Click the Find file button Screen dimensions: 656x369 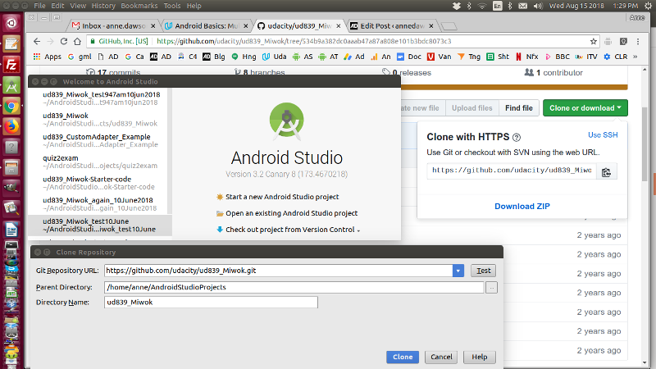point(519,108)
